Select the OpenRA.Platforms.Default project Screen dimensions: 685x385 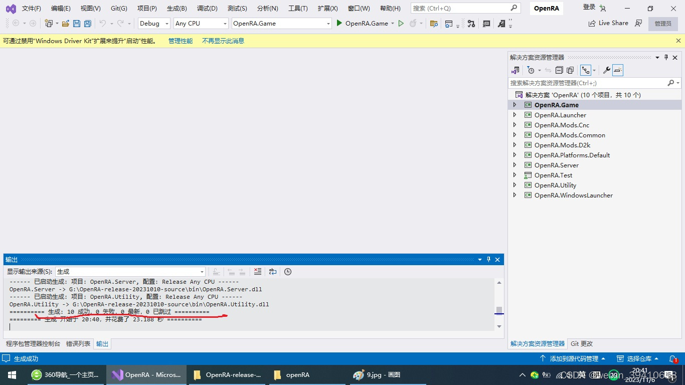point(572,155)
